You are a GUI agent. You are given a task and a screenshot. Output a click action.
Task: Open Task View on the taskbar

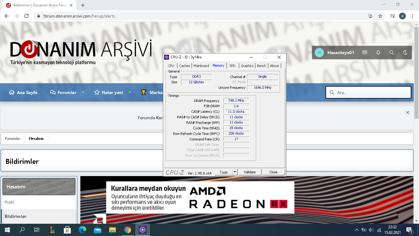tap(37, 230)
